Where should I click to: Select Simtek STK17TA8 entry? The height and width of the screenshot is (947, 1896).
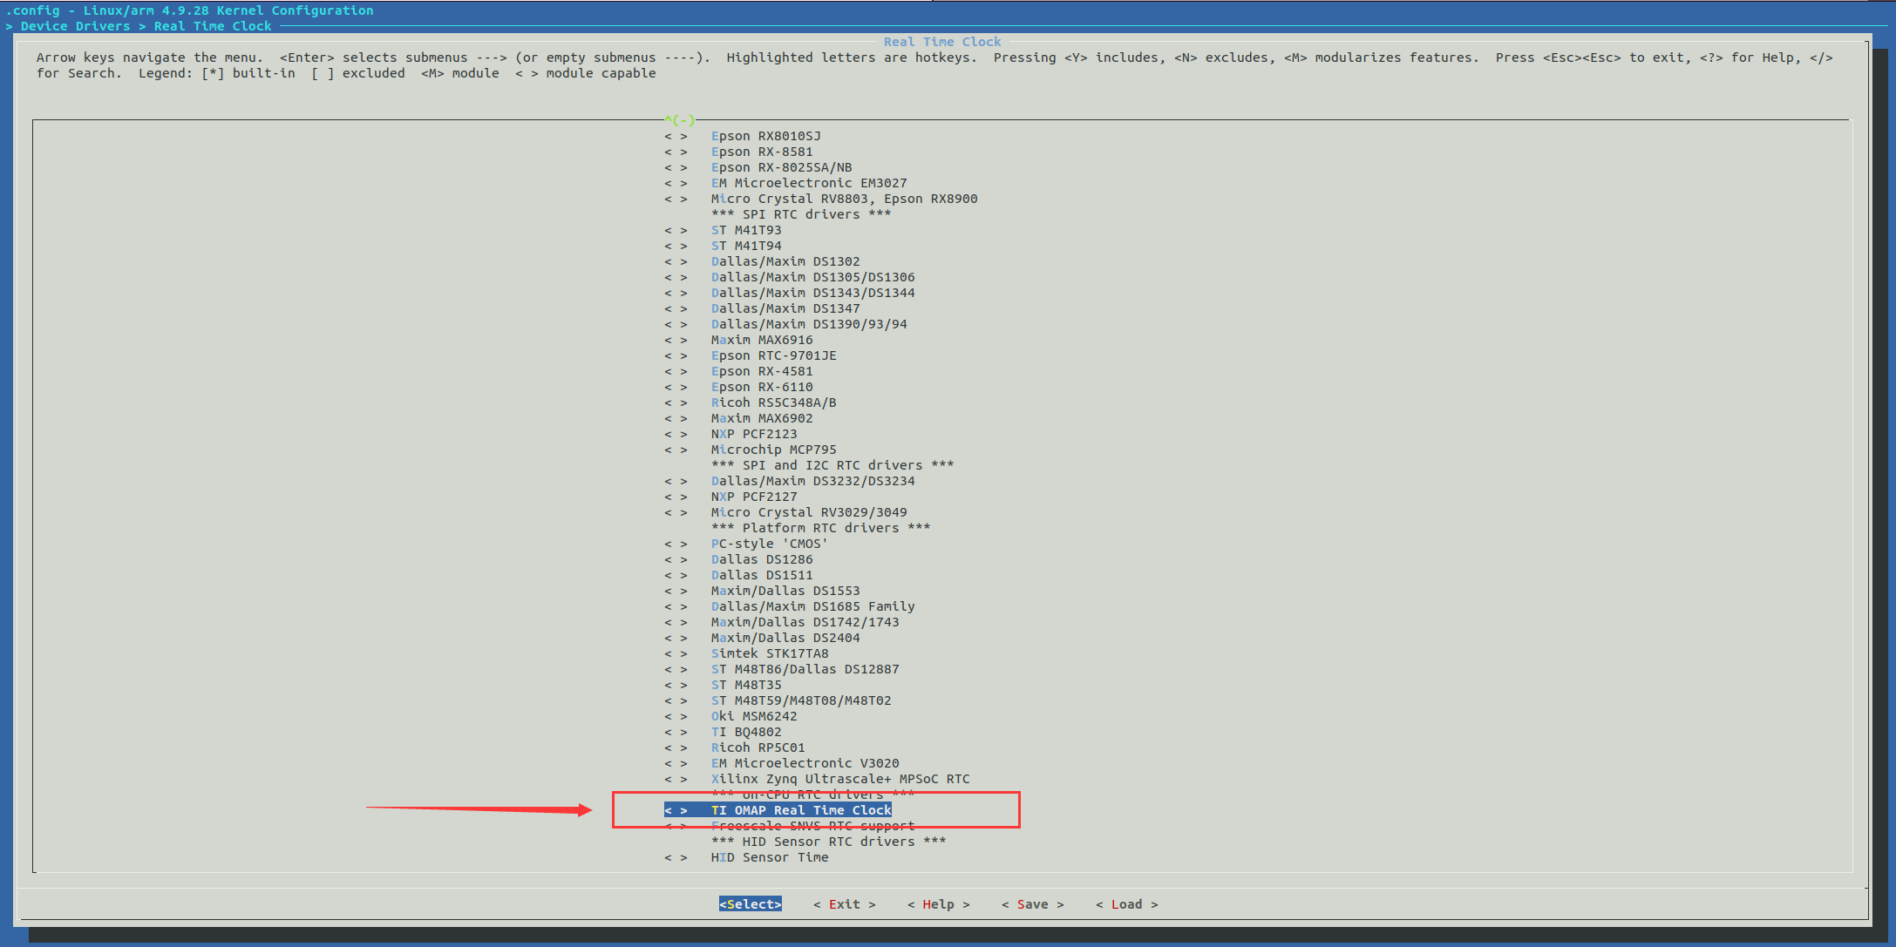pos(769,654)
